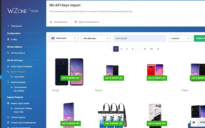Click the Config icon in sidebar
The width and height of the screenshot is (205, 128).
point(8,39)
